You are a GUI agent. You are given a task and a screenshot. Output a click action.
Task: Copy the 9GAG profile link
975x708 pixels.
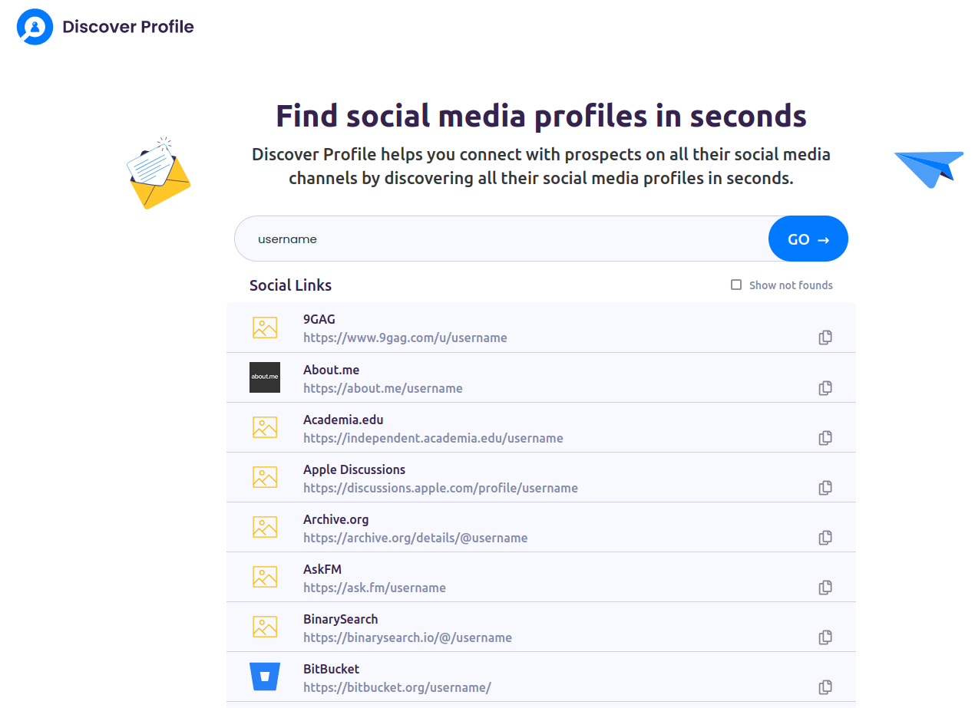(825, 338)
